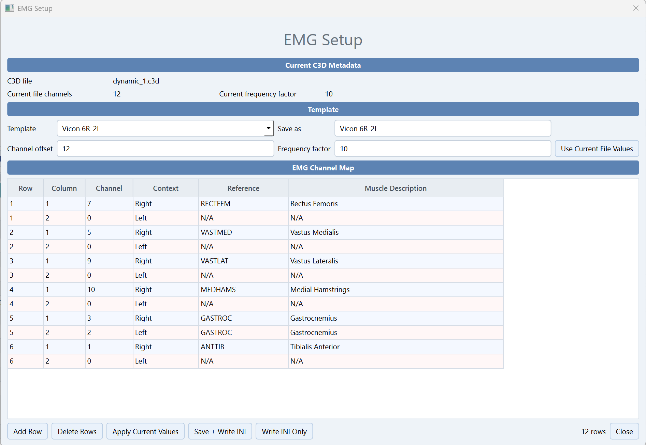The width and height of the screenshot is (646, 445).
Task: Click the Close button at bottom
Action: tap(624, 431)
